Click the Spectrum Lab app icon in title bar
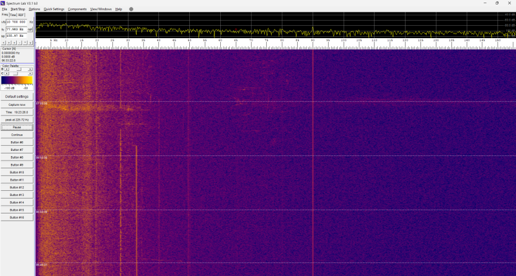 pos(3,3)
